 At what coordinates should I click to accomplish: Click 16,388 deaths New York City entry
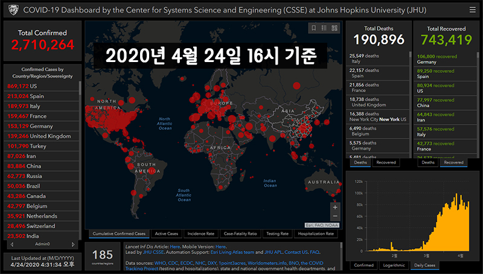378,116
